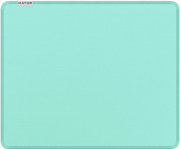Select the bottom-left rounded corner stitching
The height and width of the screenshot is (149, 181).
click(3, 145)
